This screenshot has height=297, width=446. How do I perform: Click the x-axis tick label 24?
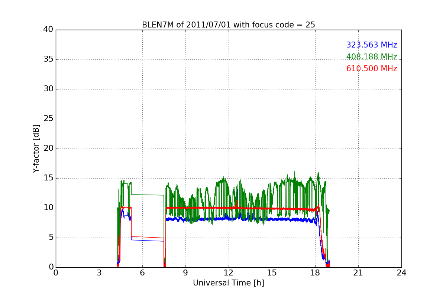(x=401, y=273)
